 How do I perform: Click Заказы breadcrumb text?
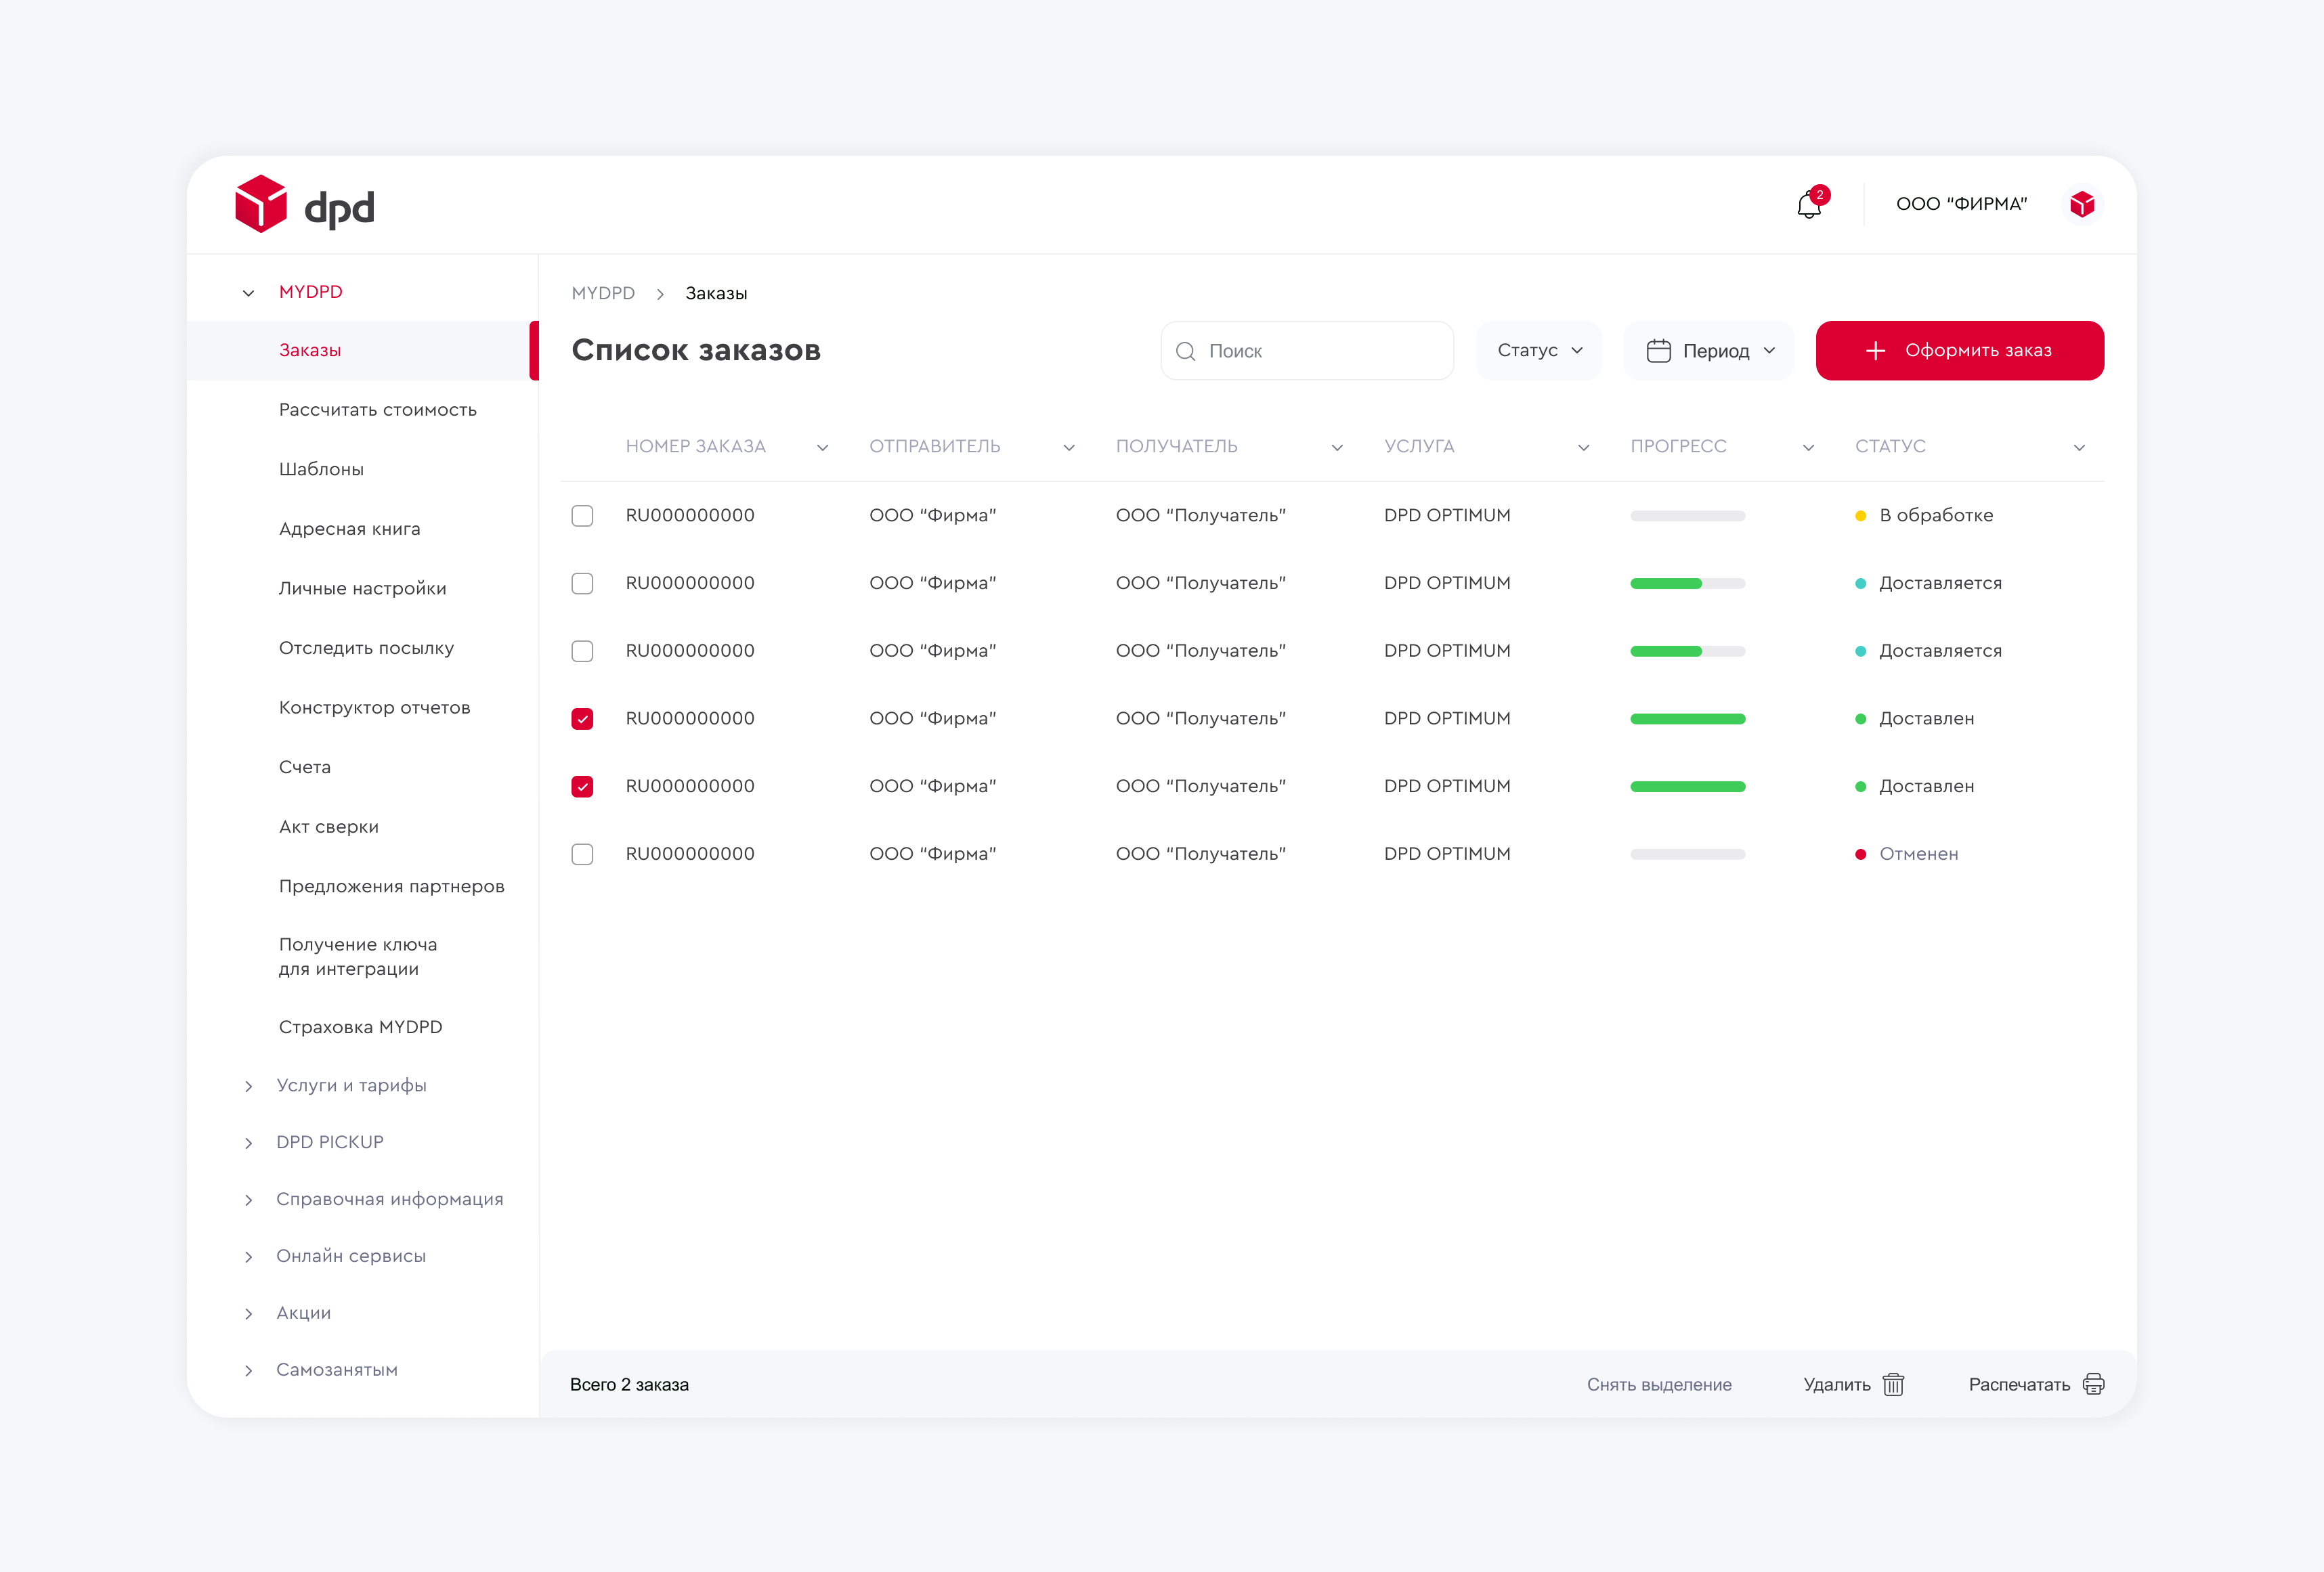pyautogui.click(x=716, y=293)
